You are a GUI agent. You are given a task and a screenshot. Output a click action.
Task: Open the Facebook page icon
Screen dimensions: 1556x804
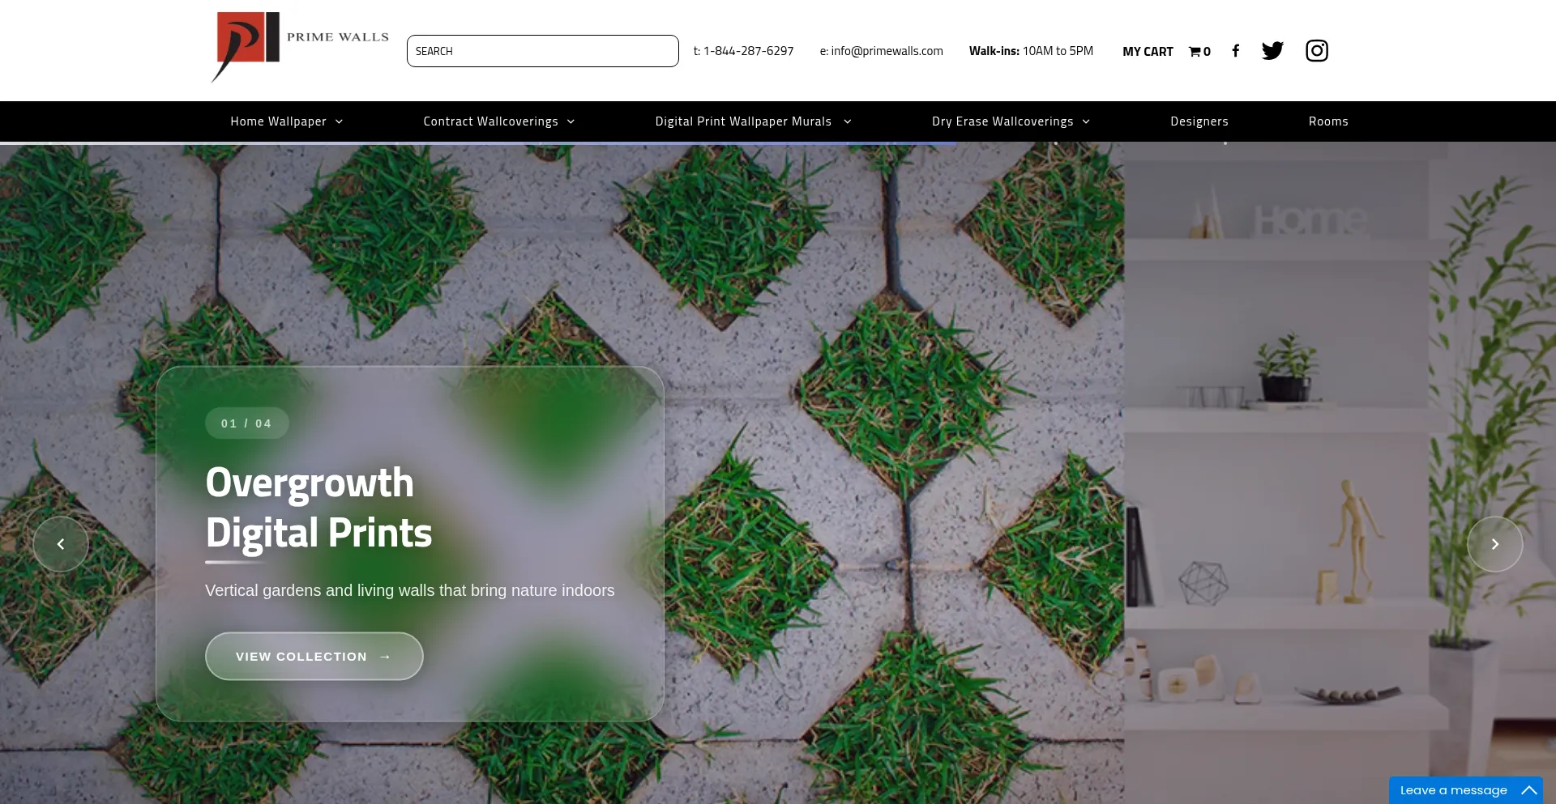pos(1235,51)
